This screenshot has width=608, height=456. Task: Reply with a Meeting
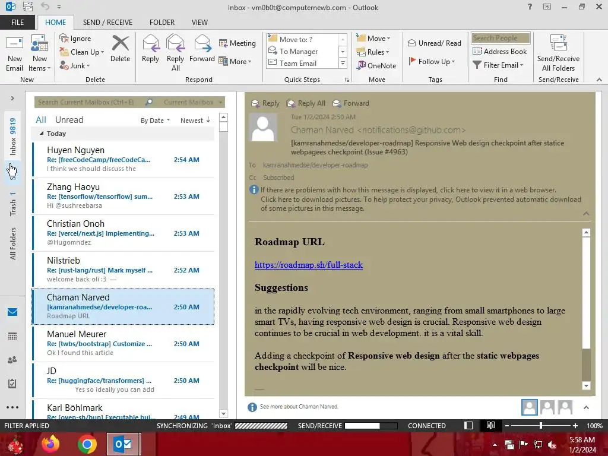(x=237, y=43)
